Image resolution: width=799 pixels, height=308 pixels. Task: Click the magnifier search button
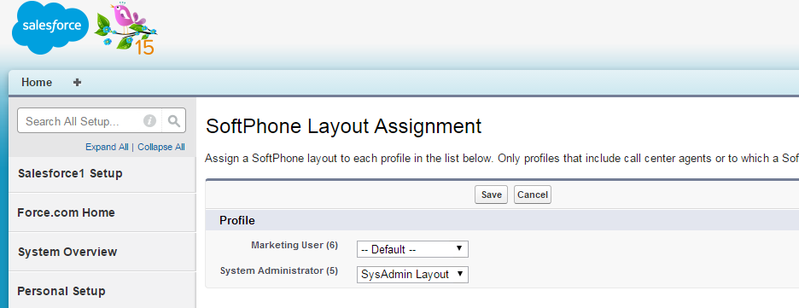click(x=174, y=120)
